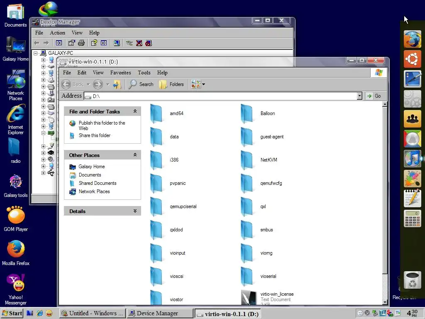The width and height of the screenshot is (425, 319).
Task: Open the music note dock icon
Action: [412, 158]
